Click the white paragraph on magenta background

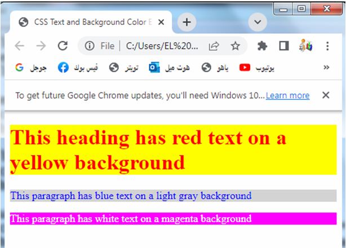click(173, 219)
